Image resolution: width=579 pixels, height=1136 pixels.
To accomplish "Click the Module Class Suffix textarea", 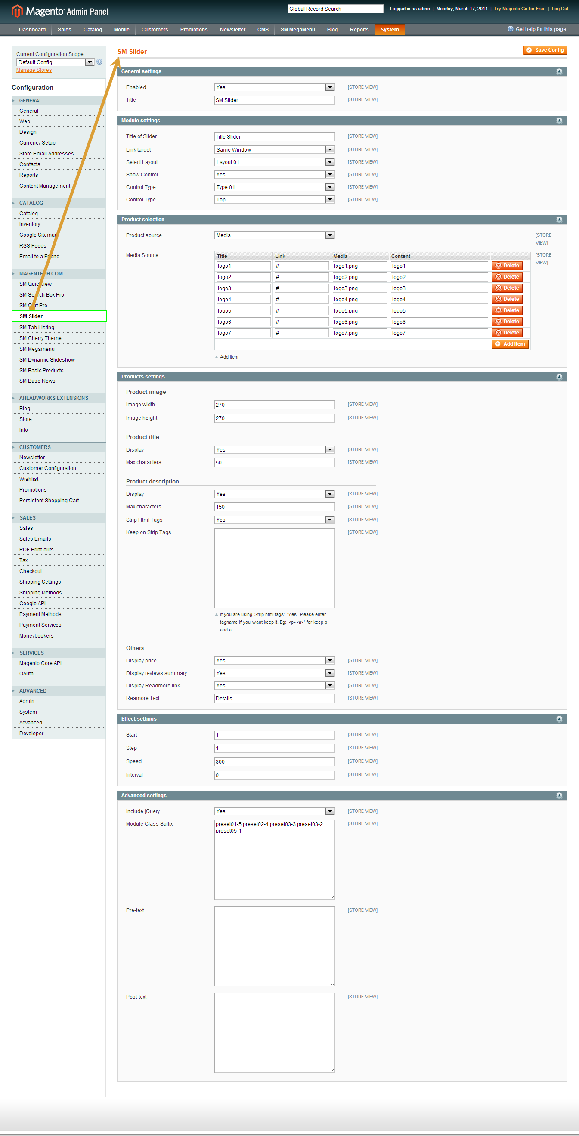I will (x=274, y=860).
